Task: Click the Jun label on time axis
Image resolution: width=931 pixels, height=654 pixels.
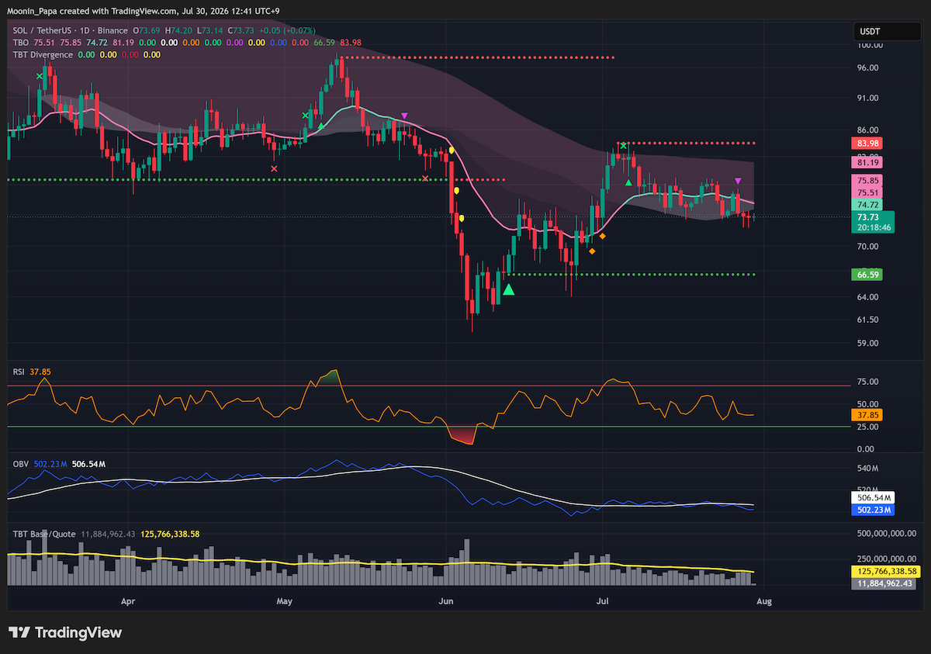Action: (446, 600)
